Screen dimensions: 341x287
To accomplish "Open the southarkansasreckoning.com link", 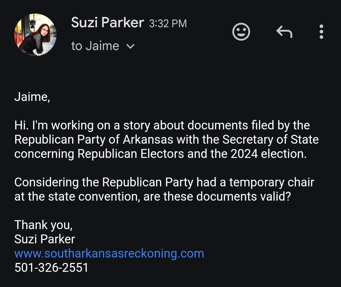I will (109, 253).
